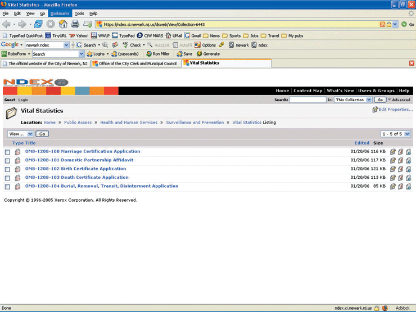This screenshot has height=312, width=416.
Task: Tick the Birth Certificate Application checkbox
Action: [7, 169]
